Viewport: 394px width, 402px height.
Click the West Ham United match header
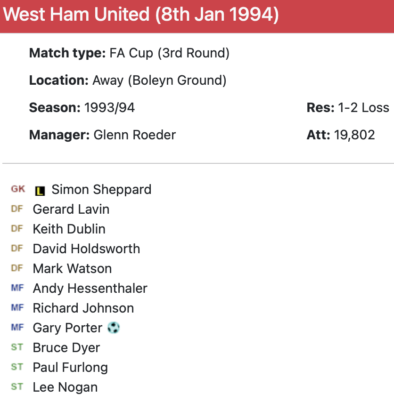(x=141, y=15)
